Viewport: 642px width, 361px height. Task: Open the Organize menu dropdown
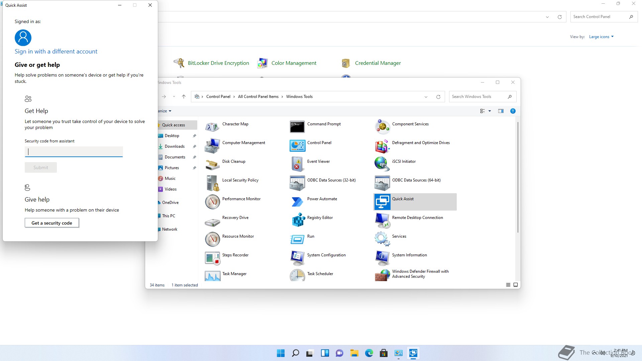[x=164, y=111]
